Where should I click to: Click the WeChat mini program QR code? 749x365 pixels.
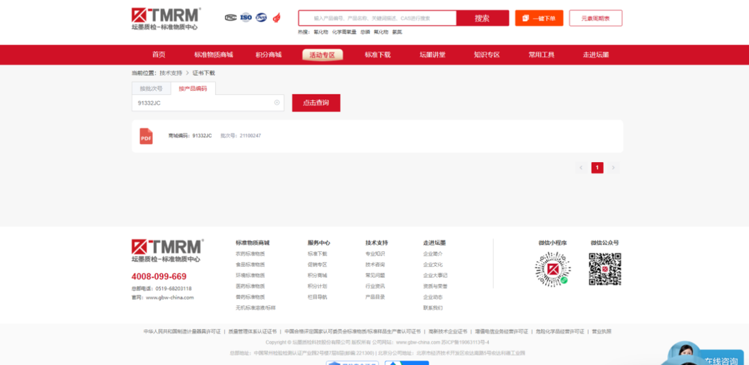click(552, 269)
